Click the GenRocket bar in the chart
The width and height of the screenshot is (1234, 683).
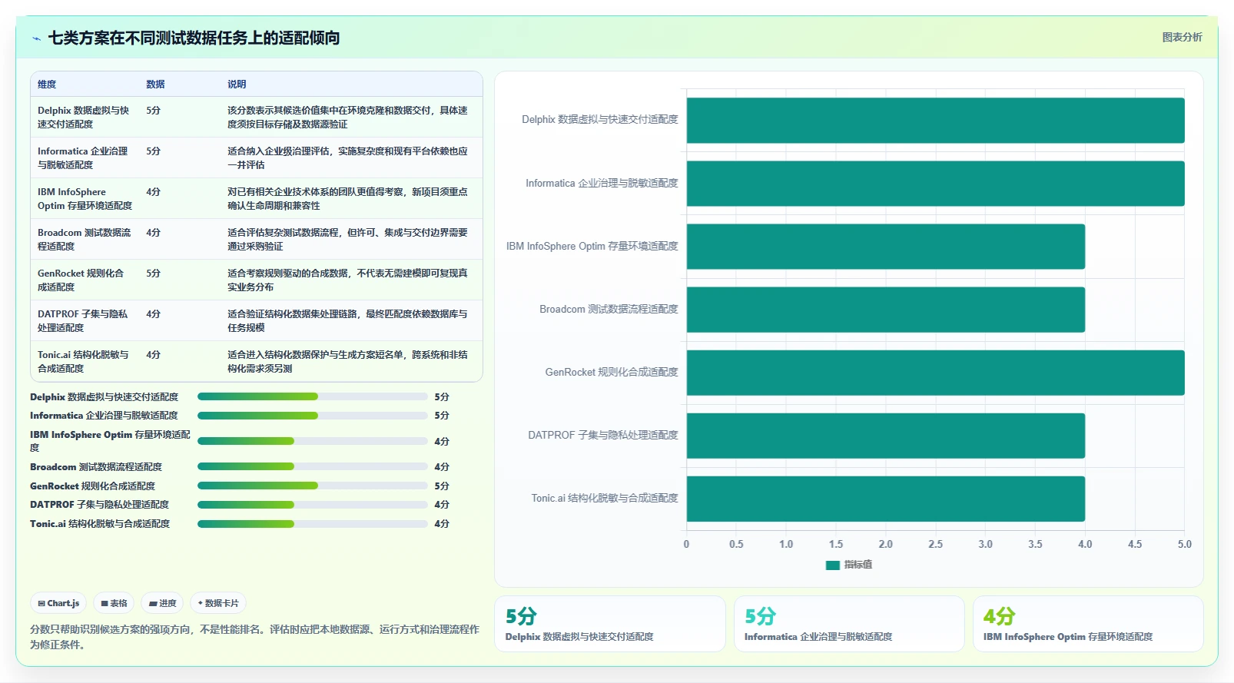coord(935,373)
